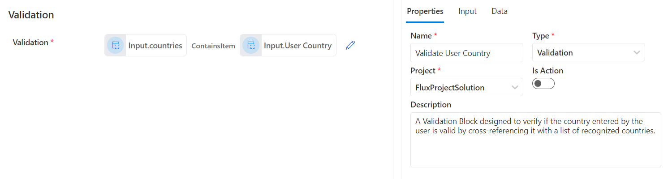Switch to the Input tab

pos(467,11)
